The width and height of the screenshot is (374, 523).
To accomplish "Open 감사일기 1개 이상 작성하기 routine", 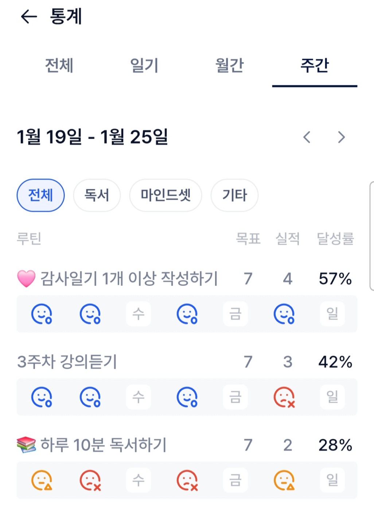I will click(x=128, y=279).
